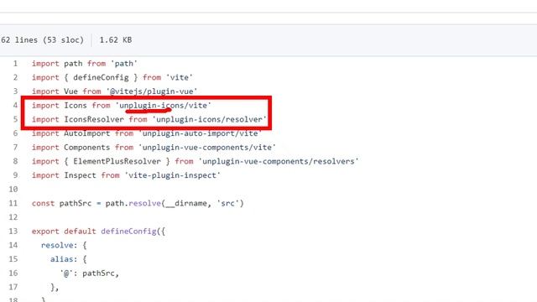The height and width of the screenshot is (302, 537).
Task: Click the 'resolve: {' property on line 14
Action: 64,246
